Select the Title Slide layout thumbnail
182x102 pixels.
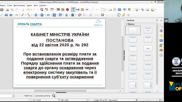(148, 30)
